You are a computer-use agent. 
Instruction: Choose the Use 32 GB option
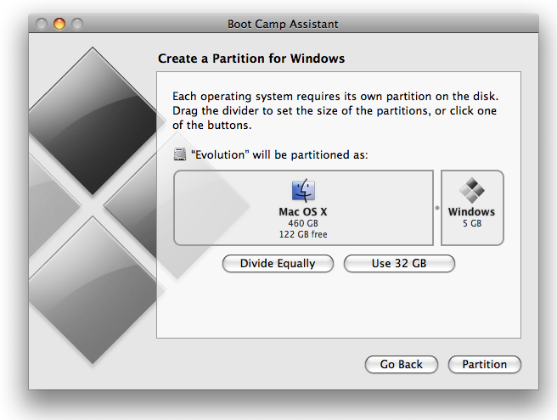point(399,263)
